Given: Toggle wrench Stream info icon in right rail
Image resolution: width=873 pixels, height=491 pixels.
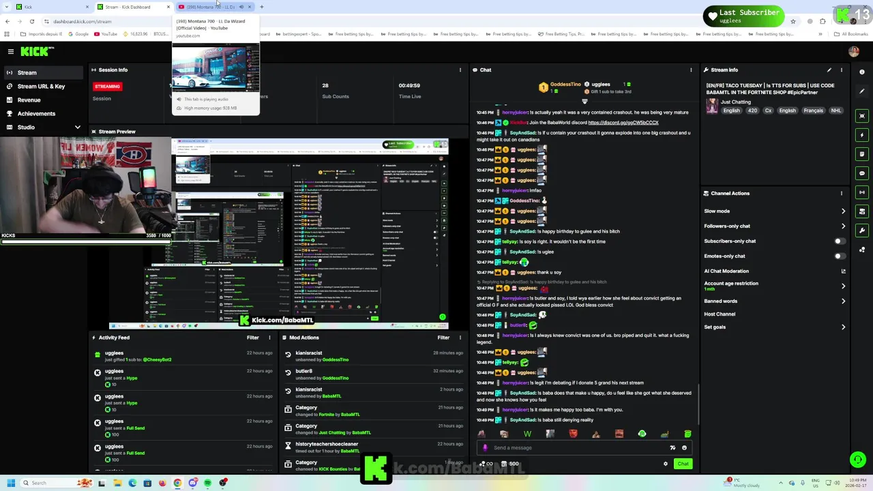Looking at the screenshot, I should 862,230.
